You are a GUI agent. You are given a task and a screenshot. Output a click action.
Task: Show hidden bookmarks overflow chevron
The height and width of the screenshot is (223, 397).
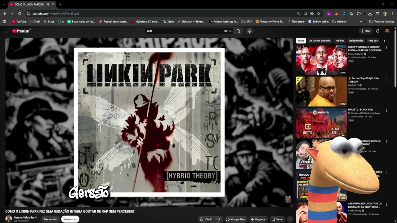tap(361, 22)
